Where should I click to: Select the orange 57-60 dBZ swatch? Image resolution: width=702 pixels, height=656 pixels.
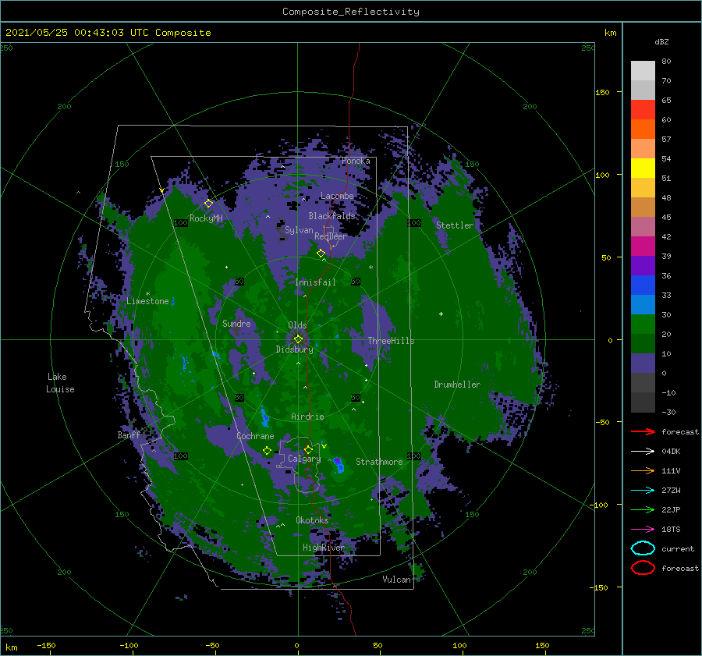pos(643,129)
